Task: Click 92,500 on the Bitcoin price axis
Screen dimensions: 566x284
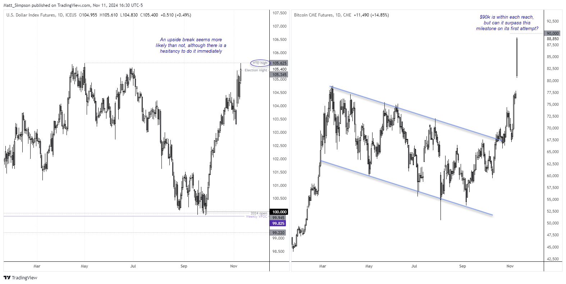Action: pyautogui.click(x=553, y=21)
